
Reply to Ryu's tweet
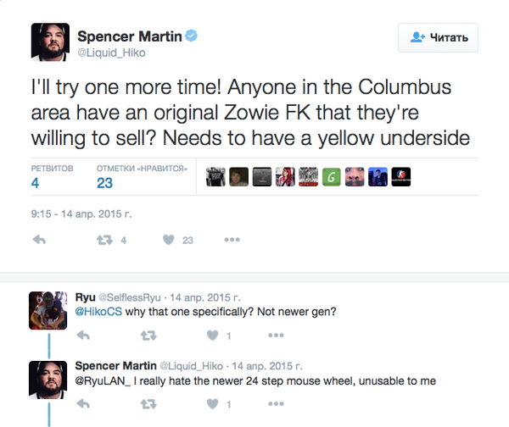pos(83,335)
